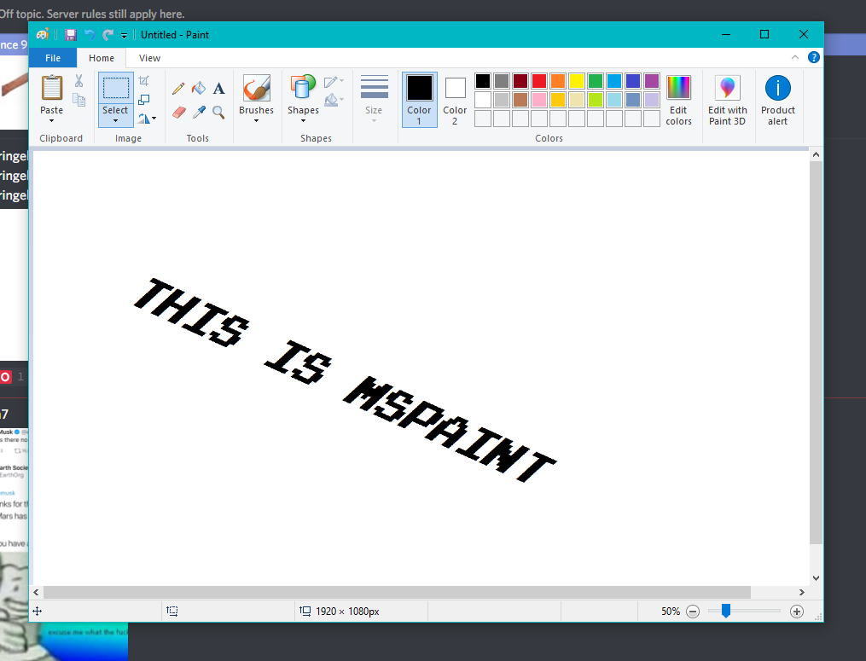Open Edit colors dialog
866x661 pixels.
point(678,99)
